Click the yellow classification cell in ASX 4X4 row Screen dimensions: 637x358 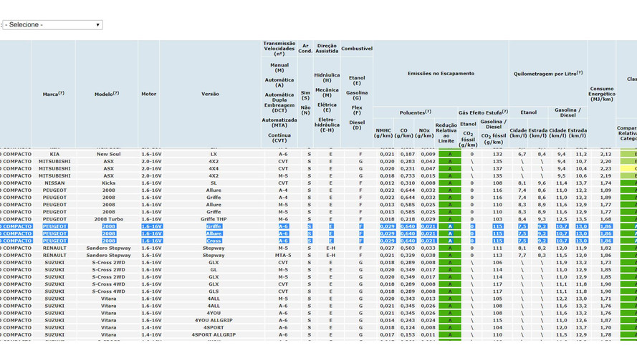click(x=628, y=168)
